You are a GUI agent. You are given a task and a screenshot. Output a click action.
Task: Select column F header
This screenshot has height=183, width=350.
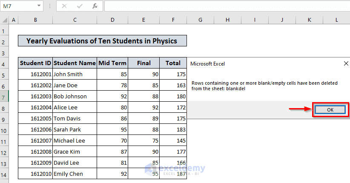[173, 20]
